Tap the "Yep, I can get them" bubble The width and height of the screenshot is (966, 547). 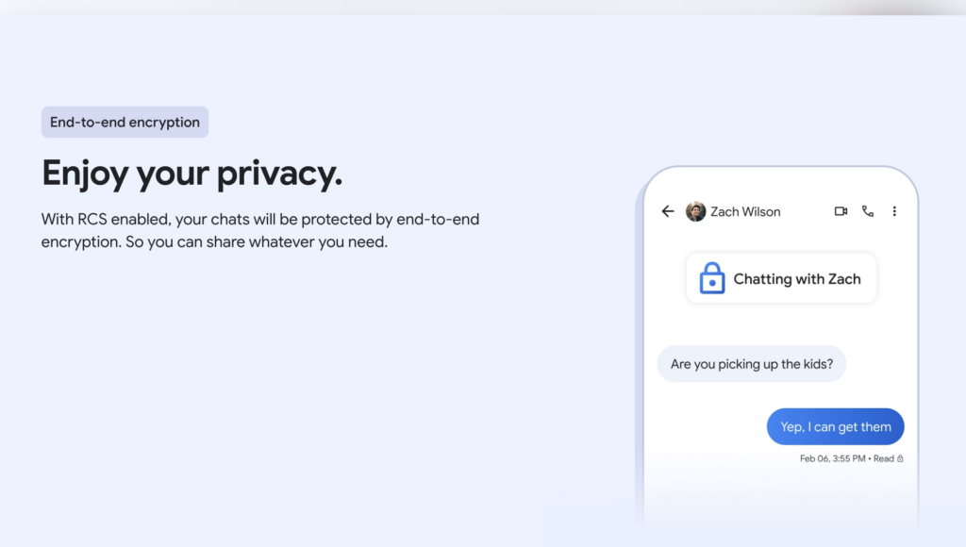(x=835, y=426)
